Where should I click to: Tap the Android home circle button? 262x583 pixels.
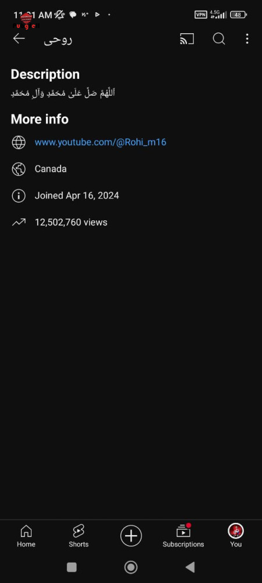pyautogui.click(x=130, y=567)
